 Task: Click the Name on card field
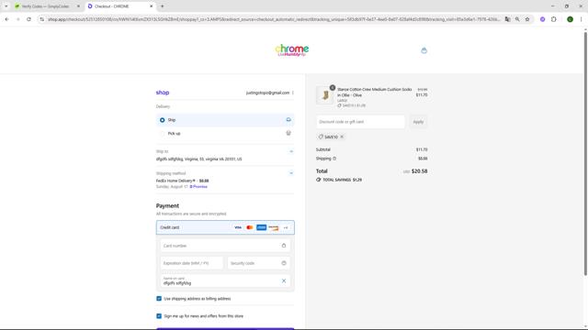[225, 281]
